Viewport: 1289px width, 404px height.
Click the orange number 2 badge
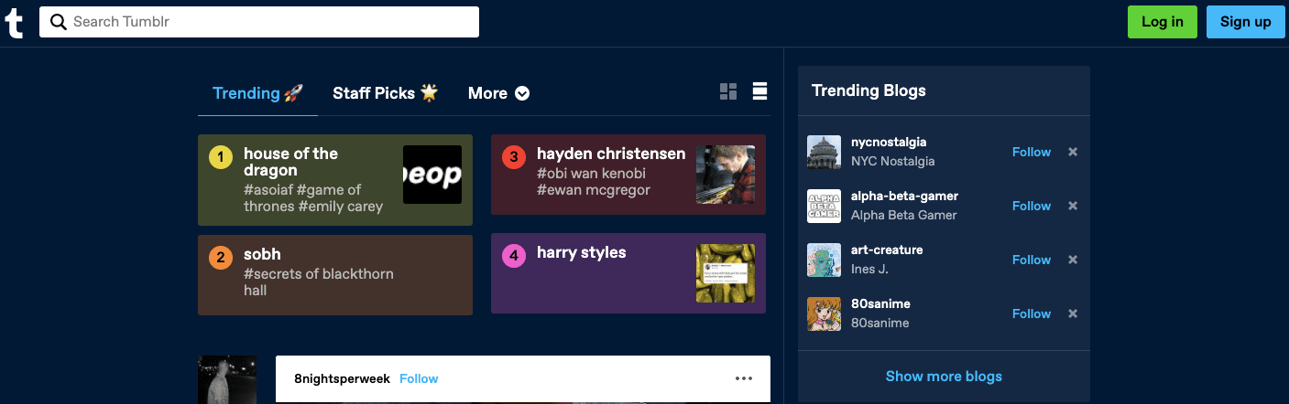click(221, 258)
